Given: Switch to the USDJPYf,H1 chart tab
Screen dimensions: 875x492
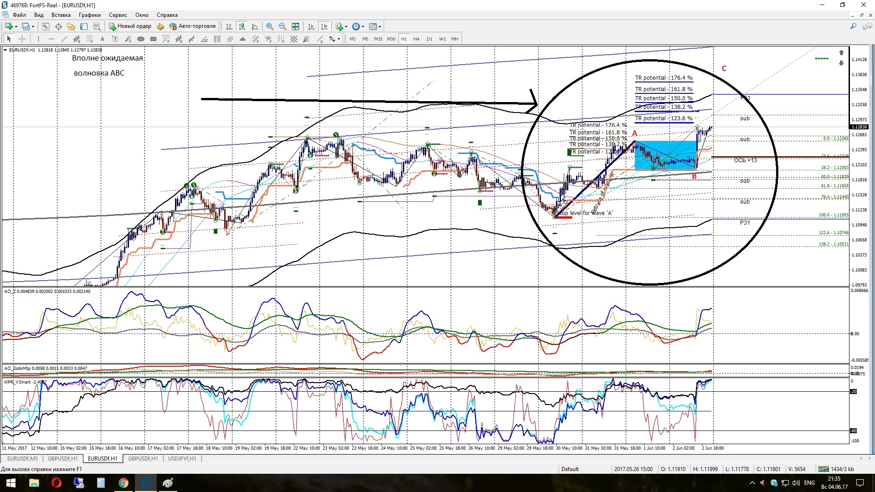Looking at the screenshot, I should click(x=182, y=459).
